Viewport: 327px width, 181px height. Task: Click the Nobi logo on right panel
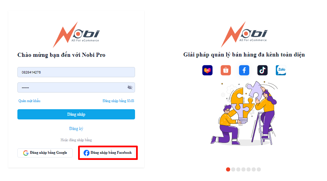244,34
